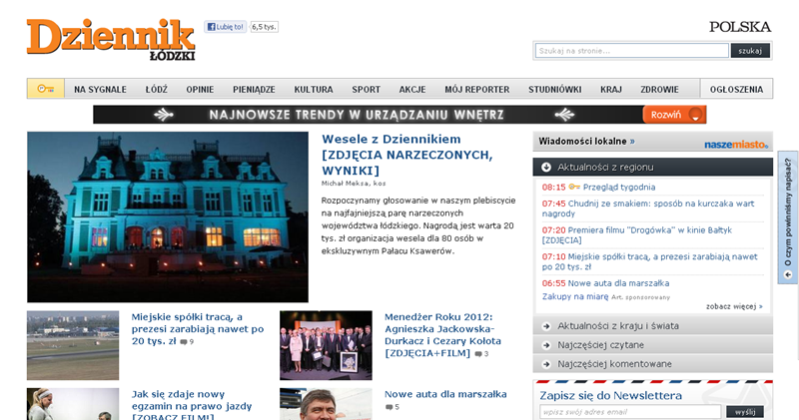Click the Facebook Lubię to! button

(x=226, y=27)
